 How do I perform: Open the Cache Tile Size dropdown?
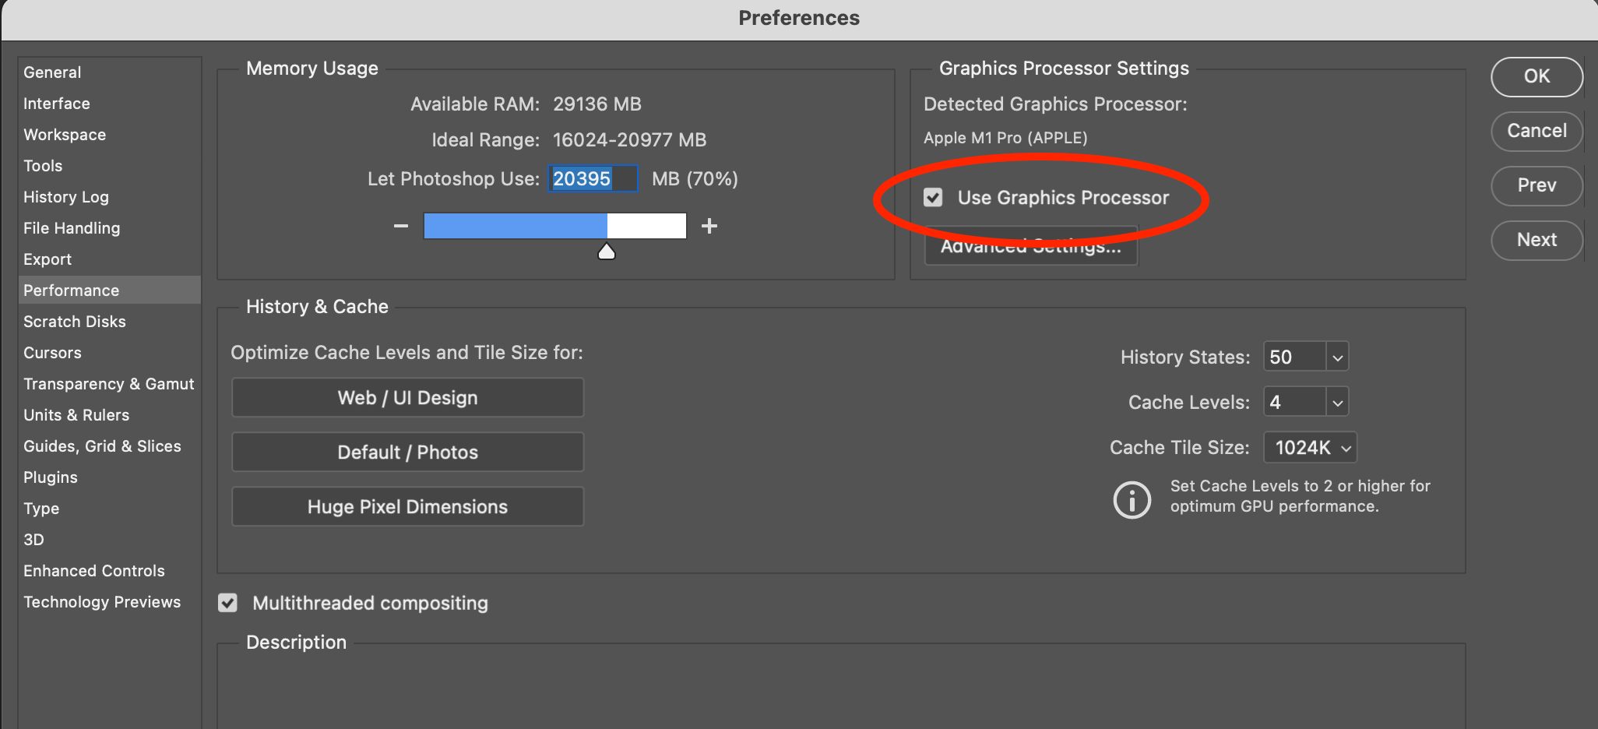click(x=1311, y=448)
